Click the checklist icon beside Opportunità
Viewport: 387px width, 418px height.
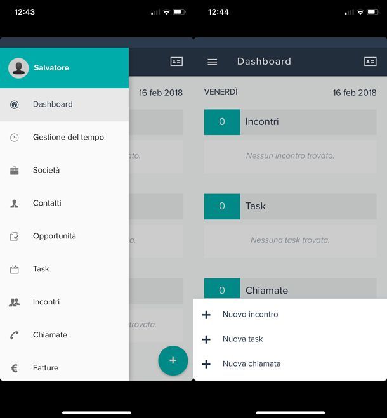[15, 237]
